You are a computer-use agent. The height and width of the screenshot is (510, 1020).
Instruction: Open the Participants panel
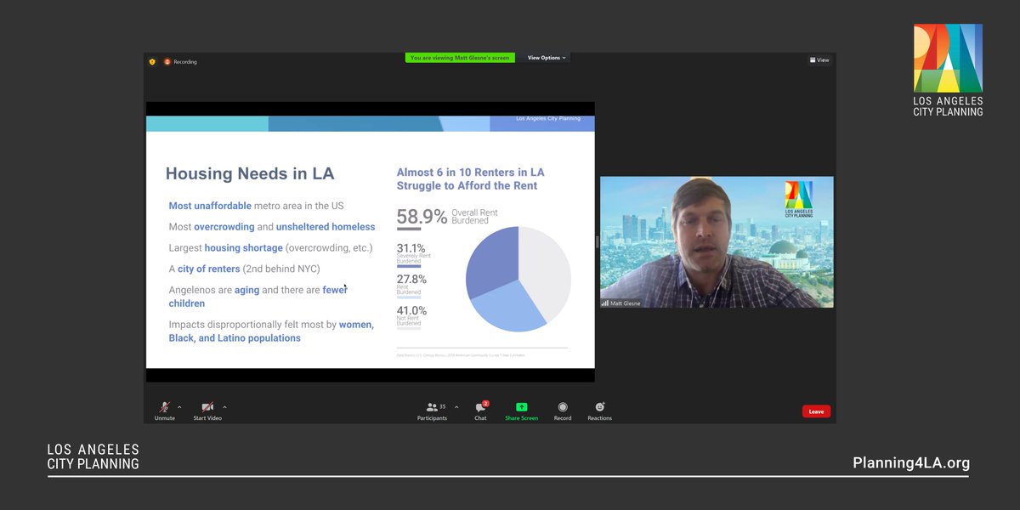(x=433, y=411)
